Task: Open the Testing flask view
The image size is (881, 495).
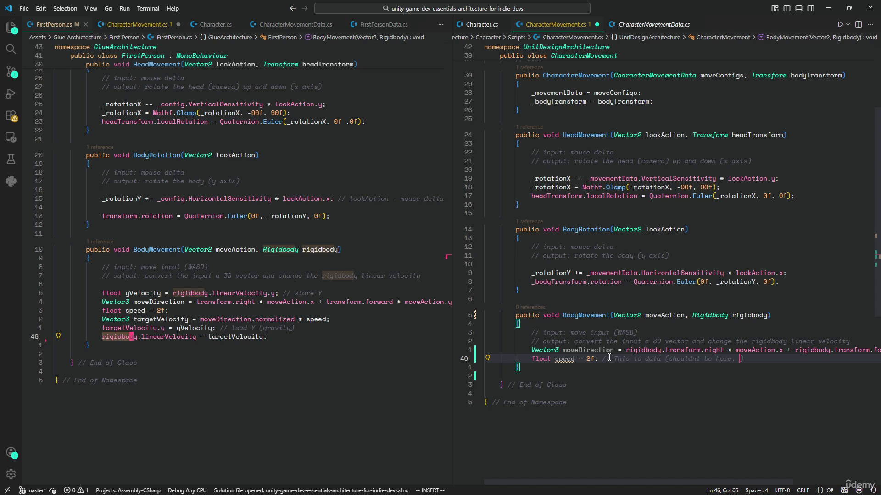Action: [x=11, y=159]
